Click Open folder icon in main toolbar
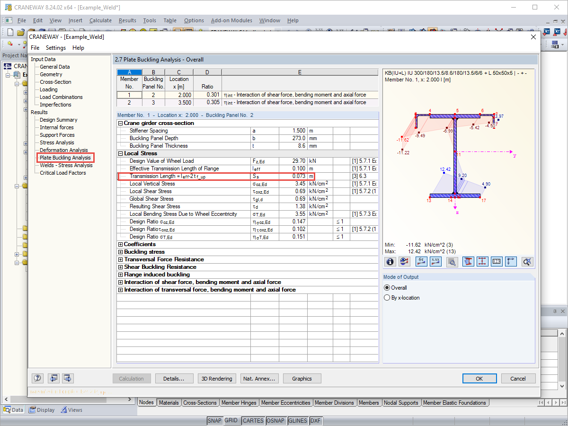This screenshot has width=568, height=426. [x=20, y=32]
